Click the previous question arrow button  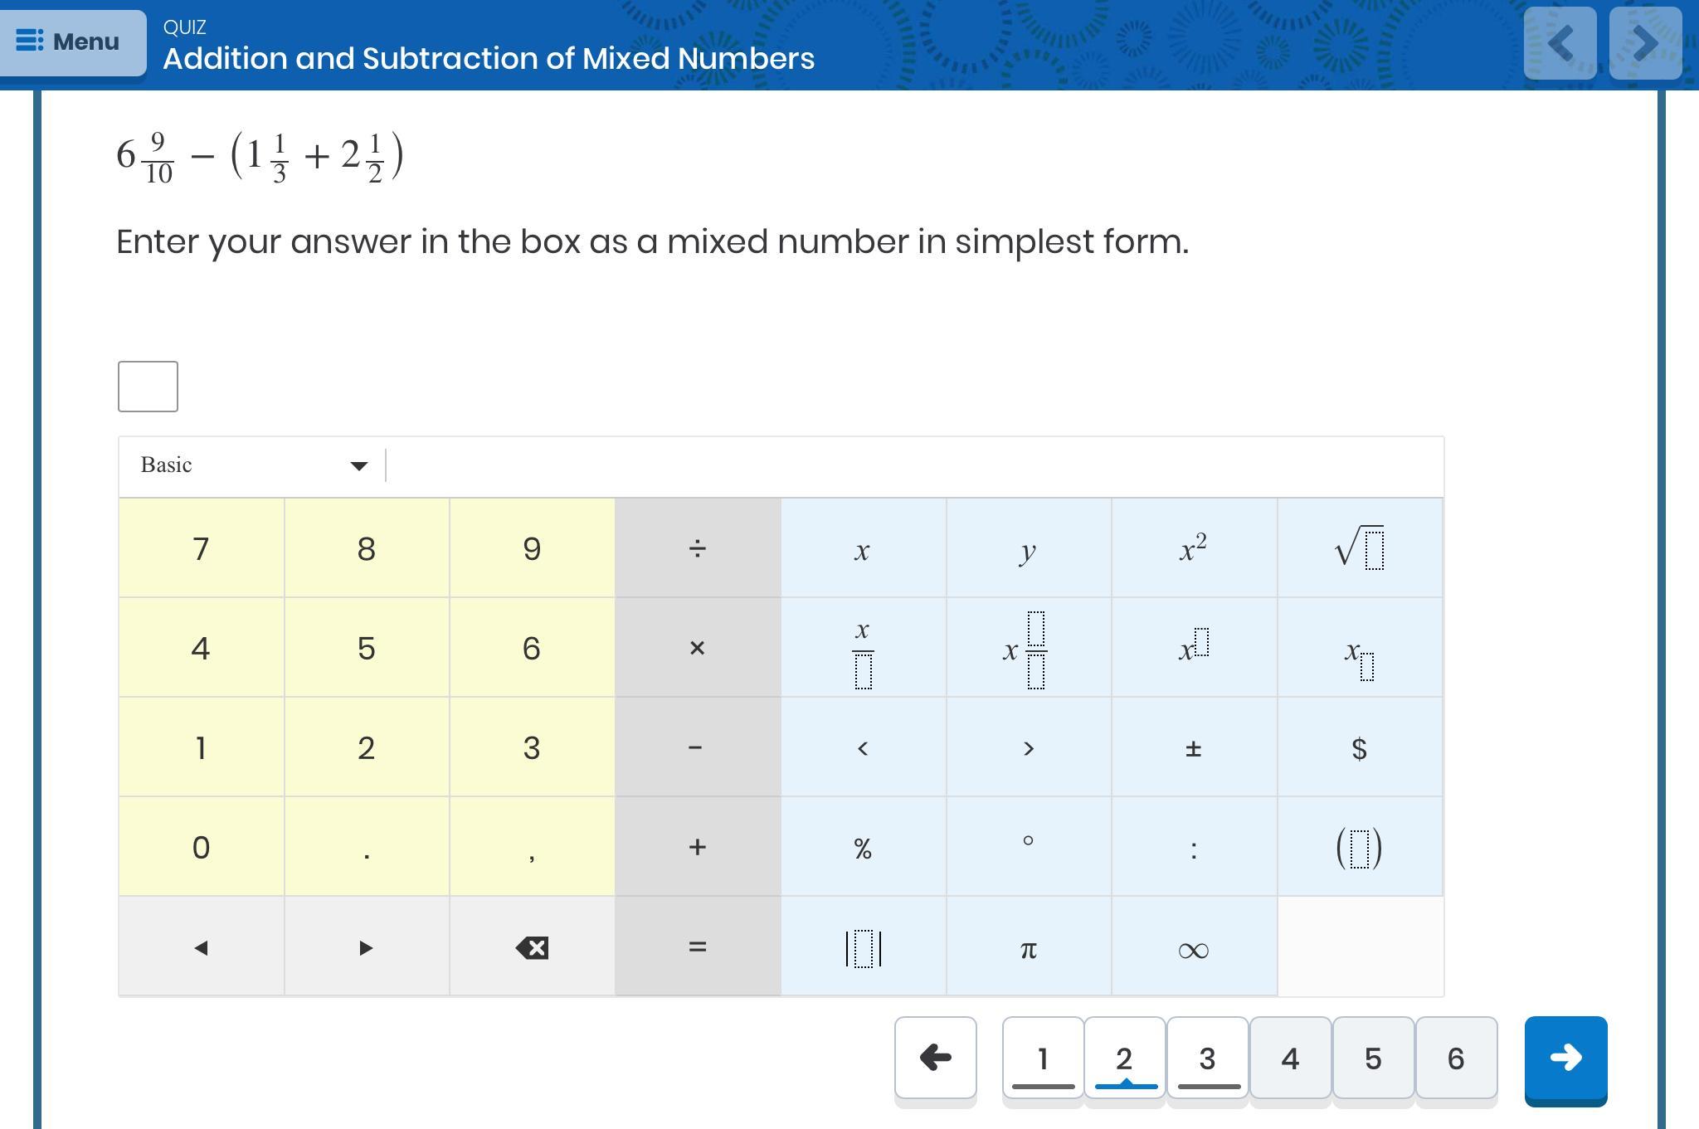935,1058
